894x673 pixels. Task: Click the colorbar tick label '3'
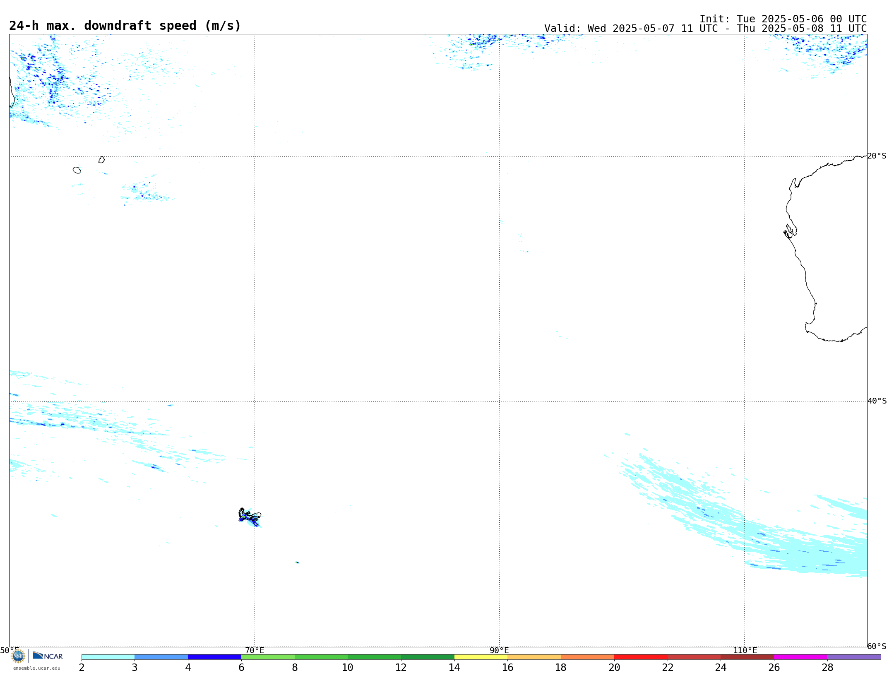pyautogui.click(x=135, y=667)
